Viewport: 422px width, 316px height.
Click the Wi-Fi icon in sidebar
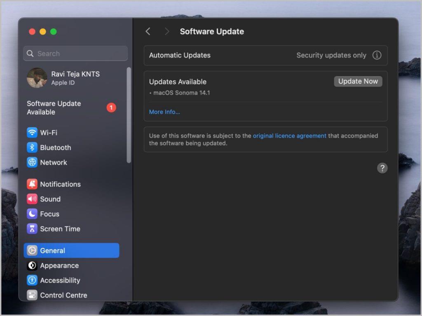tap(32, 132)
